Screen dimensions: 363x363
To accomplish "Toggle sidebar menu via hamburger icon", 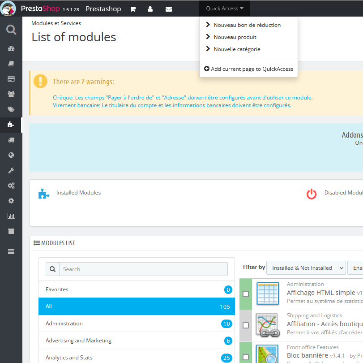I will [11, 251].
